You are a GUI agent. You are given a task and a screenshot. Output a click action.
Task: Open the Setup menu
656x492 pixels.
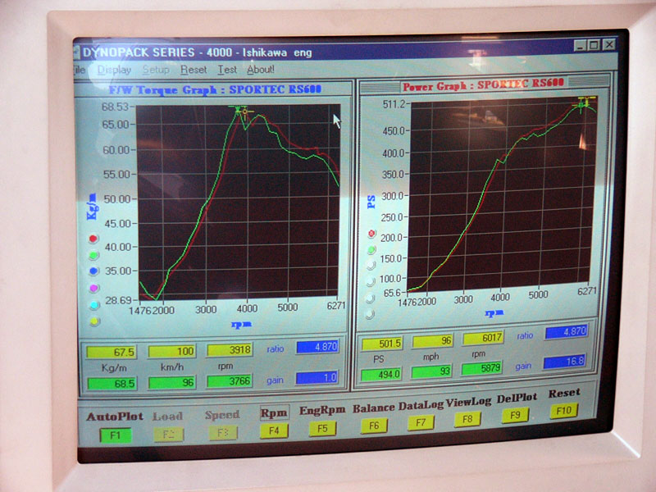click(156, 70)
